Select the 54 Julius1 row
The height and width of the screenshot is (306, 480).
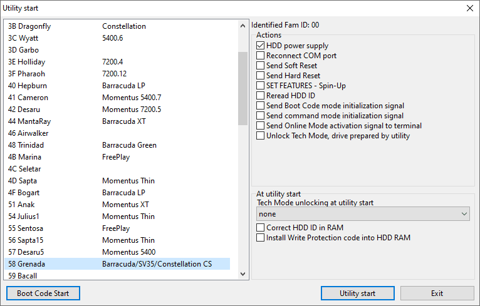pos(117,217)
